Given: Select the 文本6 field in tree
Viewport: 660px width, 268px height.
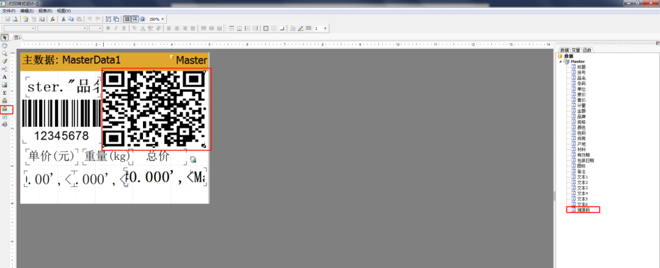Looking at the screenshot, I should pos(582,204).
